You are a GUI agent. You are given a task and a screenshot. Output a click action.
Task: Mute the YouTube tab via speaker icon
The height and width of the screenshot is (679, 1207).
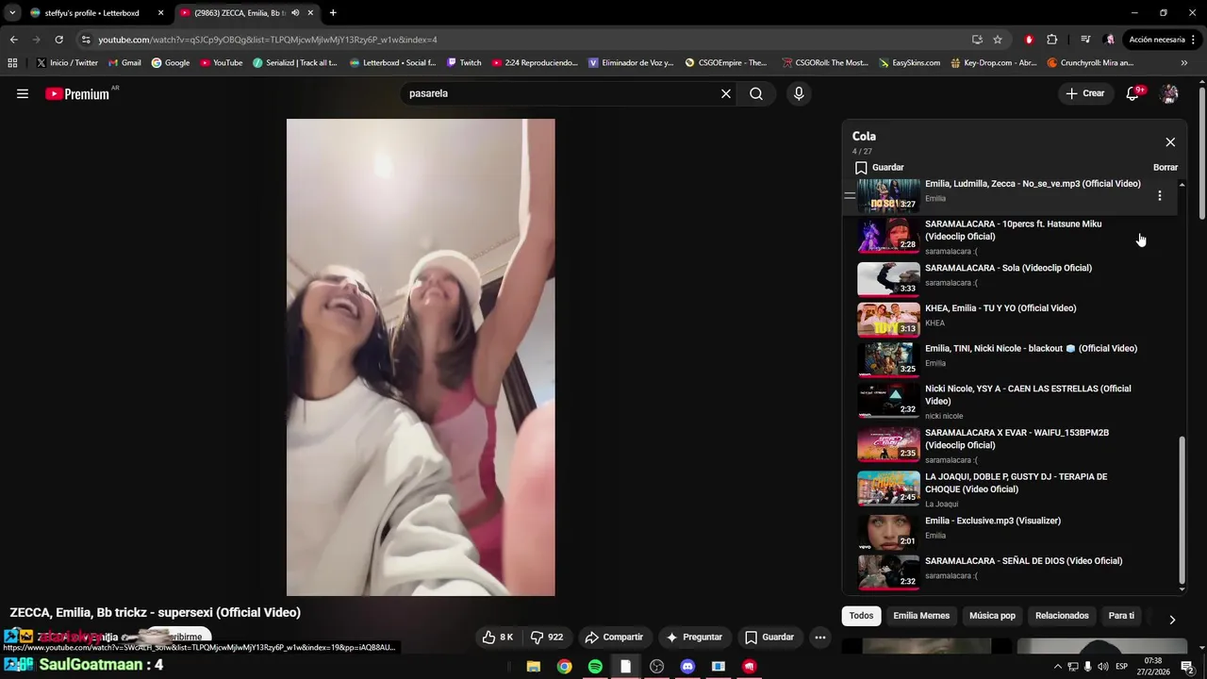(296, 13)
